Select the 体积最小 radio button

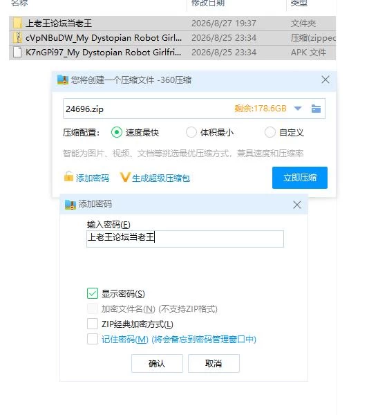pyautogui.click(x=191, y=132)
